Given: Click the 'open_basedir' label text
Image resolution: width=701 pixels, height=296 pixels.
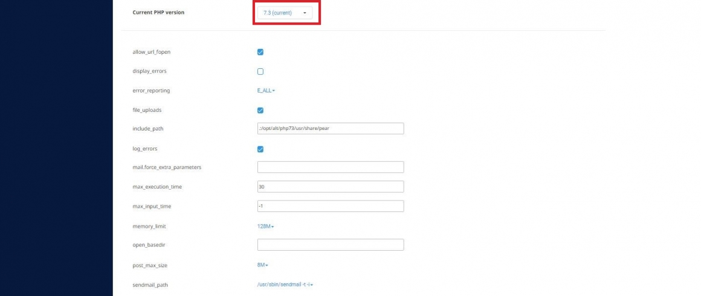Looking at the screenshot, I should click(149, 245).
